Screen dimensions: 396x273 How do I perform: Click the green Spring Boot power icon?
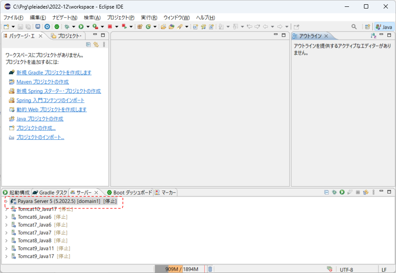(x=57, y=26)
